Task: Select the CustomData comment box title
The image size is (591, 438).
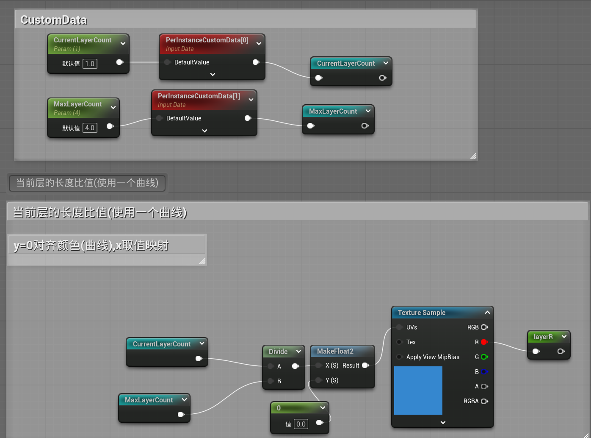Action: pos(54,20)
